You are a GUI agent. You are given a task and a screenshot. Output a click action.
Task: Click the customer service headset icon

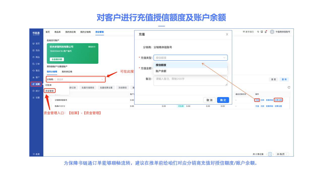pyautogui.click(x=258, y=32)
